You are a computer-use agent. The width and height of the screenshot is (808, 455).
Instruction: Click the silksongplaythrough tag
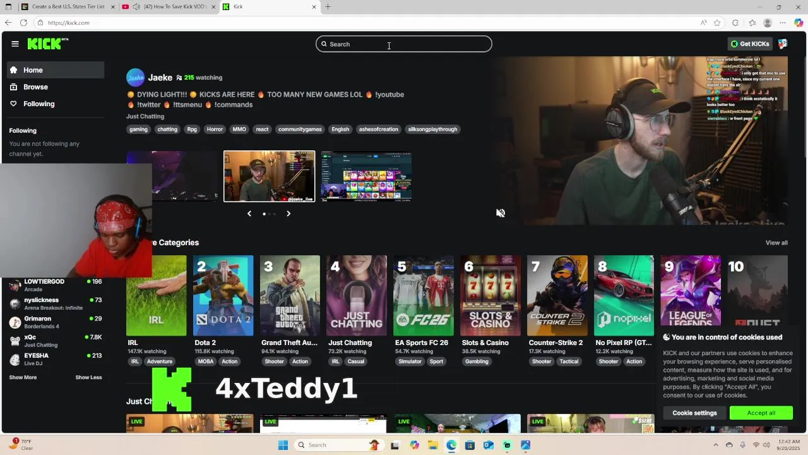click(x=432, y=129)
